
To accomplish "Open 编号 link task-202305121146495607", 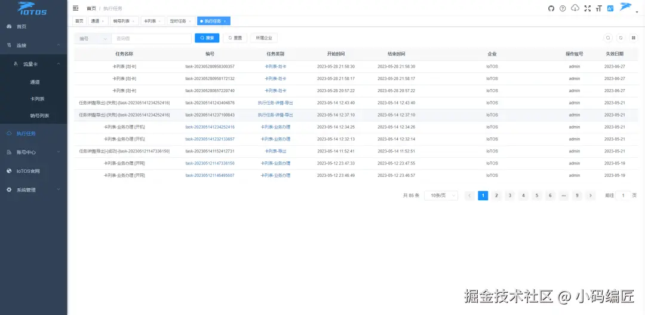I will pos(210,175).
